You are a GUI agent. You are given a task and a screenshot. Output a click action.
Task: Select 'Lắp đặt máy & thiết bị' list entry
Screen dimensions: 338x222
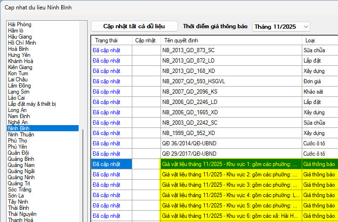pos(32,103)
